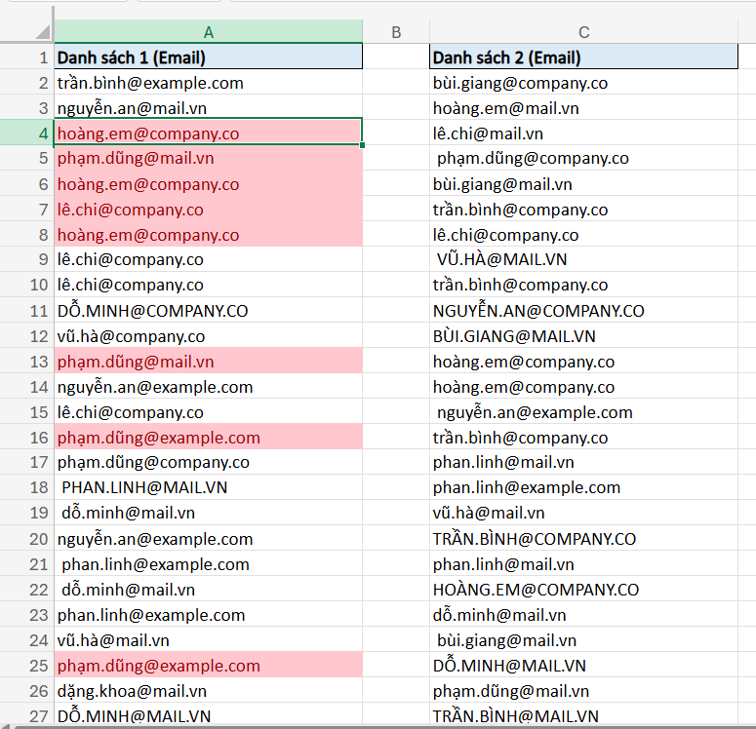Select cell DỖ.MINH@COMPANY.CO

coord(209,311)
